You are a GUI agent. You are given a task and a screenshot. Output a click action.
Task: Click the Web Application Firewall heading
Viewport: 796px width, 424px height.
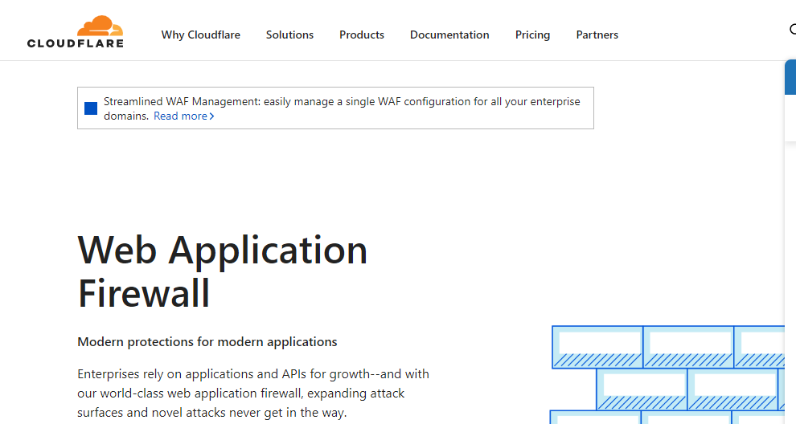pos(222,271)
